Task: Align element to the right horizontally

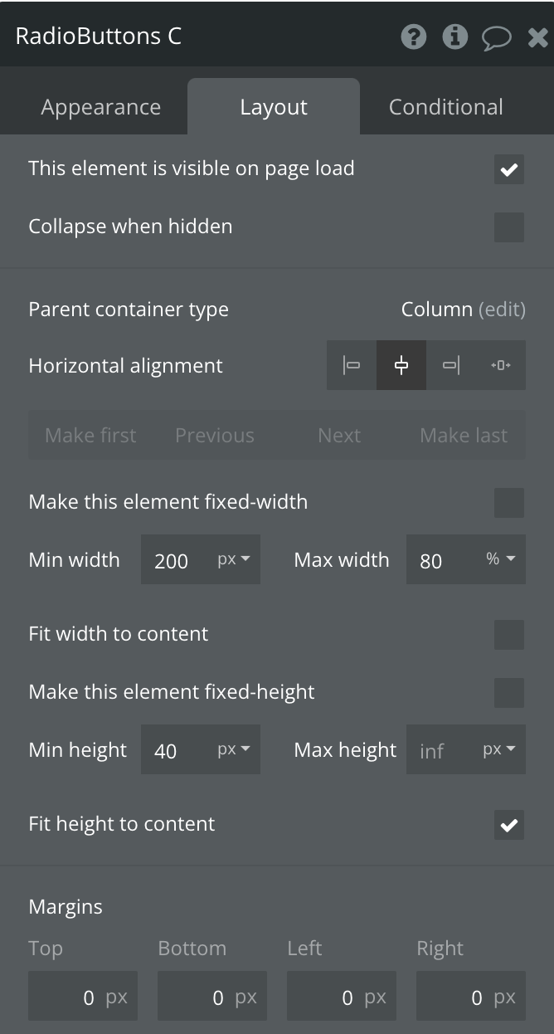Action: click(451, 365)
